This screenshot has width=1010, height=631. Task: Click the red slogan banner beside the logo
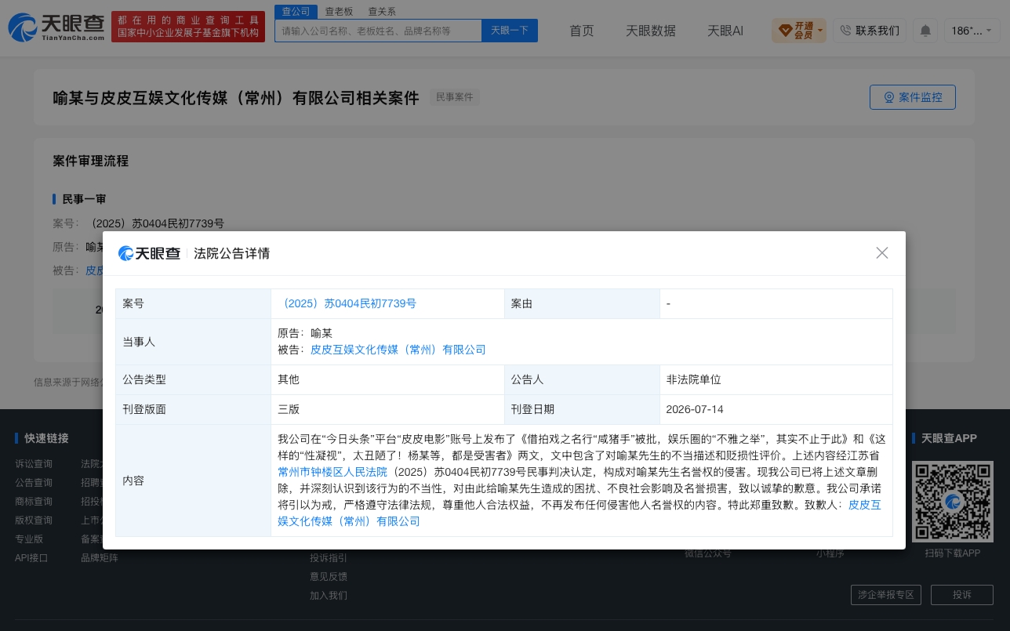coord(188,27)
